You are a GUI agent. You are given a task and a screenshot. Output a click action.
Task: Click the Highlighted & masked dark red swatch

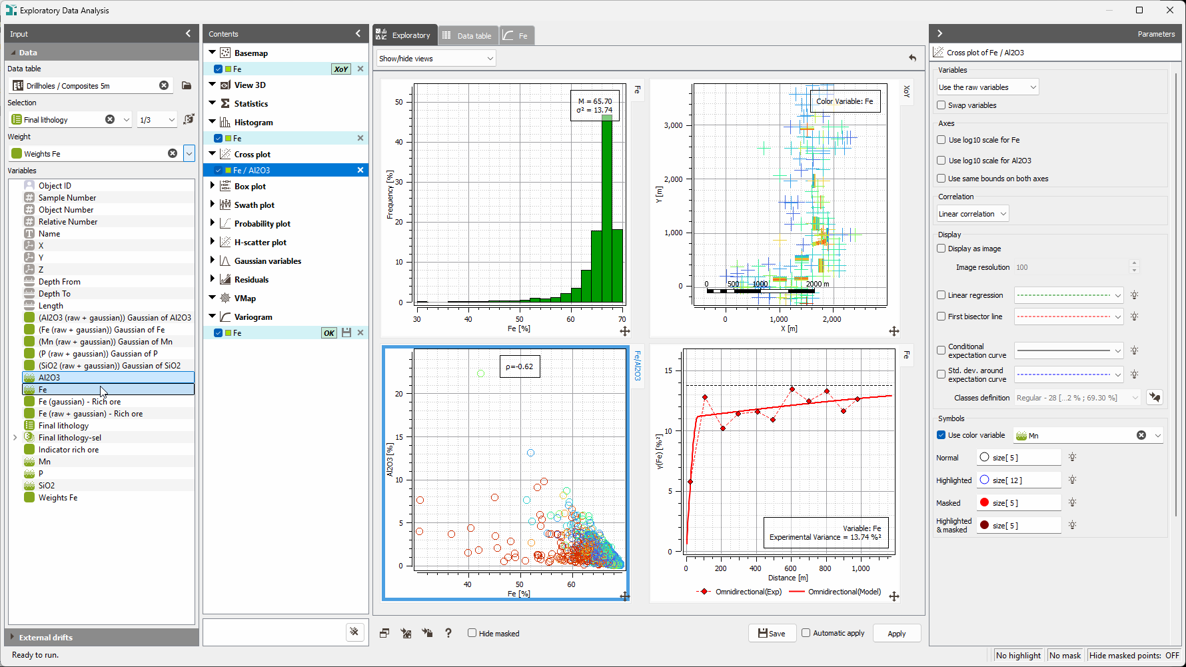tap(984, 525)
